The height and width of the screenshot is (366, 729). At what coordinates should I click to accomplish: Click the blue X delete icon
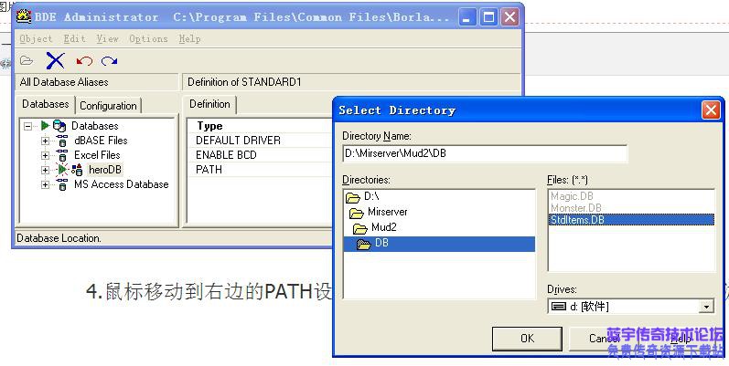(x=56, y=61)
